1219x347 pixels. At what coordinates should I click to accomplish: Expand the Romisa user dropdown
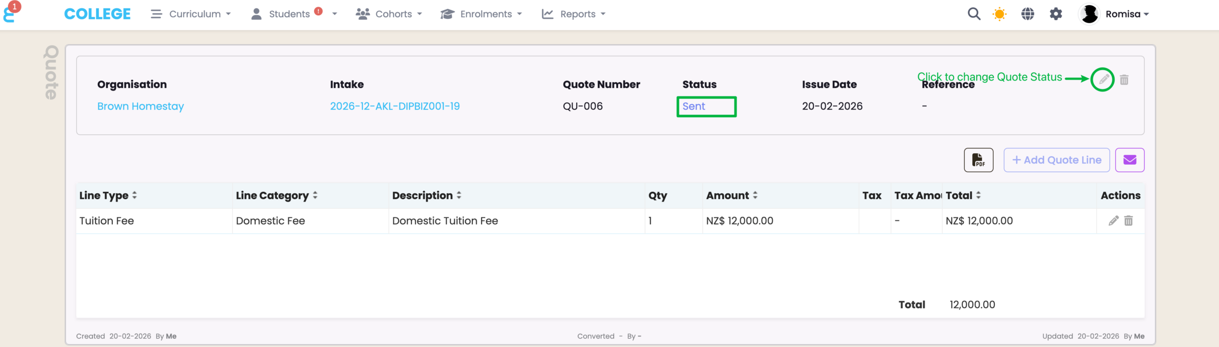[x=1126, y=14]
